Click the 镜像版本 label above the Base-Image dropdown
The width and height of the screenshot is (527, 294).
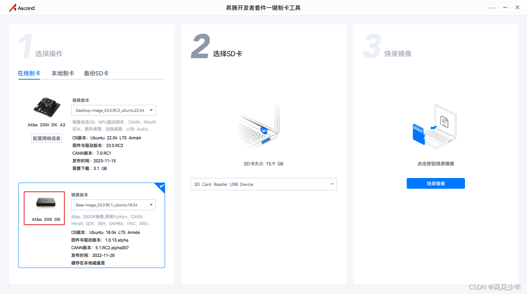pos(80,195)
